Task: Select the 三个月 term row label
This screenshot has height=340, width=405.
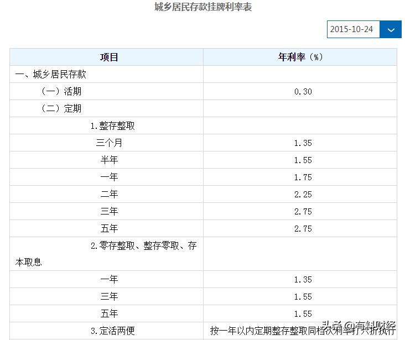Action: [x=109, y=143]
